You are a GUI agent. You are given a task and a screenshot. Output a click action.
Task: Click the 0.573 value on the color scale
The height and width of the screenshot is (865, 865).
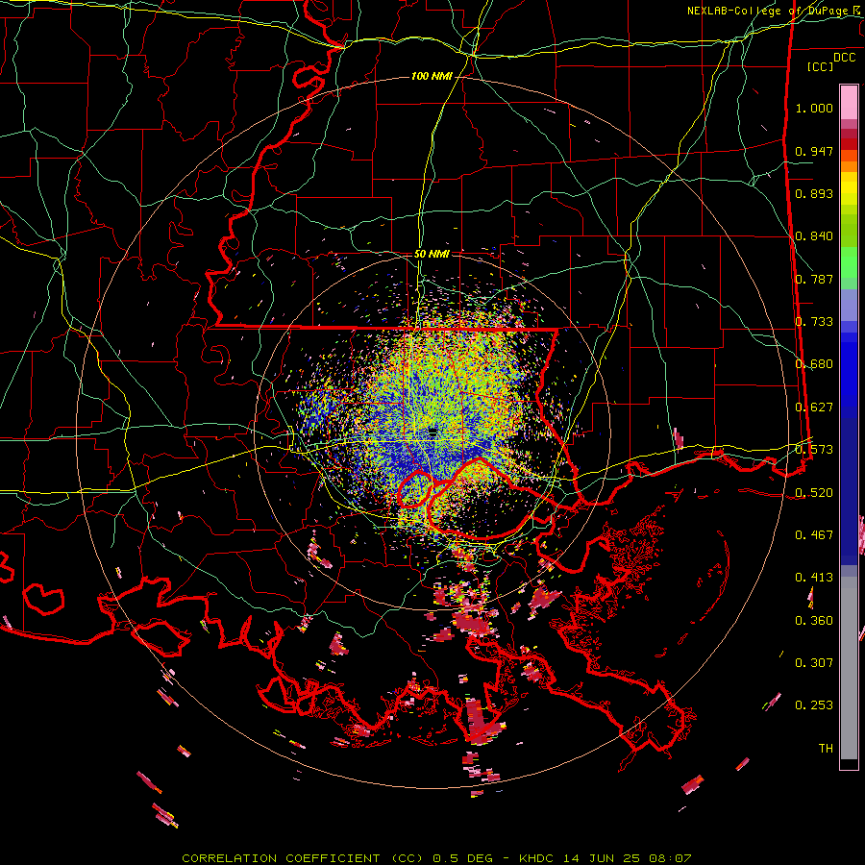click(x=814, y=450)
